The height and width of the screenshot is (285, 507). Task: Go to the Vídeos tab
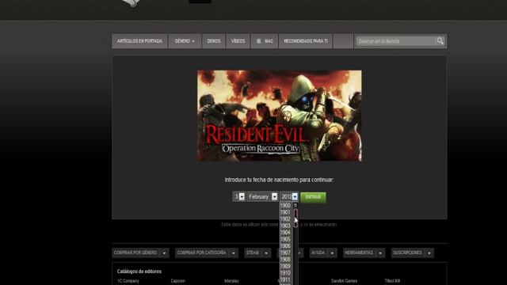pos(238,41)
